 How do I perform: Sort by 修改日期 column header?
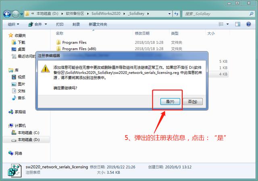(x=142, y=33)
